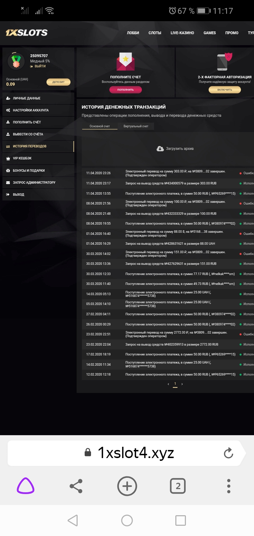Click the bronze medal avatar icon

pyautogui.click(x=16, y=61)
